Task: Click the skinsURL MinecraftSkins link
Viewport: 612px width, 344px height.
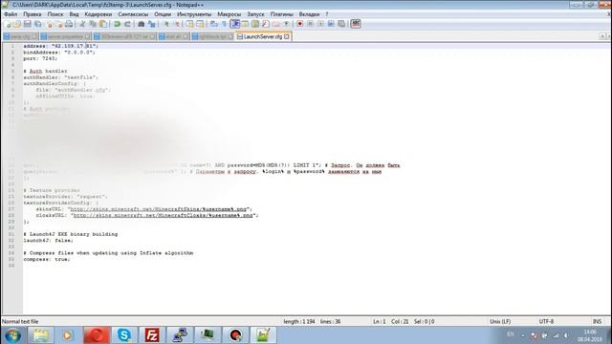Action: point(159,209)
